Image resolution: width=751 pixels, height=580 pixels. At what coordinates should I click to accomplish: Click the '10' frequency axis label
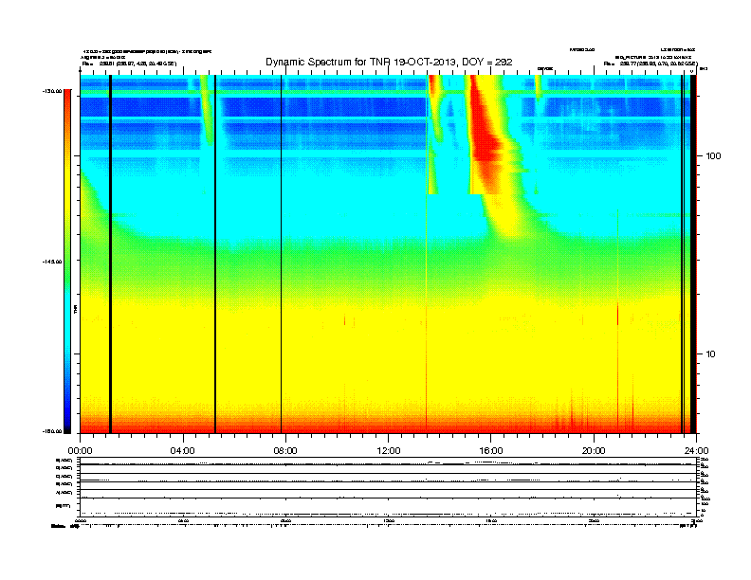click(x=711, y=354)
